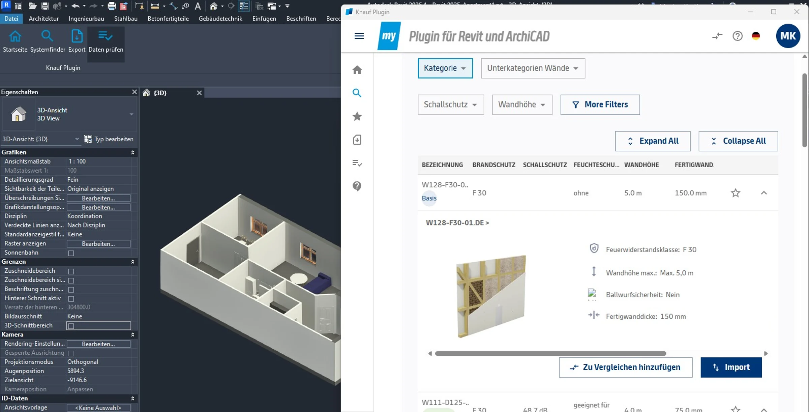This screenshot has height=412, width=809.
Task: Switch to the Betonfertigteile ribbon tab
Action: pyautogui.click(x=168, y=19)
